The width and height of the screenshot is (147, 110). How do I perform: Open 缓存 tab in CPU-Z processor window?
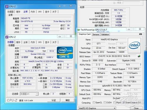tap(18, 42)
